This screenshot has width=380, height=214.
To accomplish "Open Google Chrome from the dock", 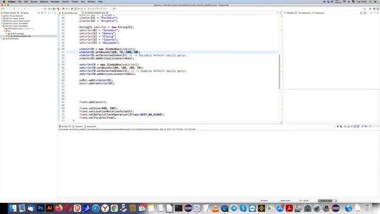I will pyautogui.click(x=114, y=208).
